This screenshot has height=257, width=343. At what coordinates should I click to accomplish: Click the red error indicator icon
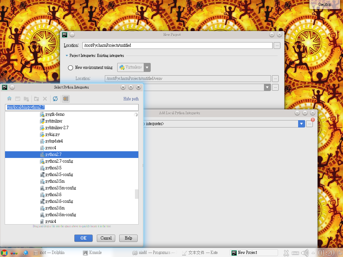click(313, 120)
